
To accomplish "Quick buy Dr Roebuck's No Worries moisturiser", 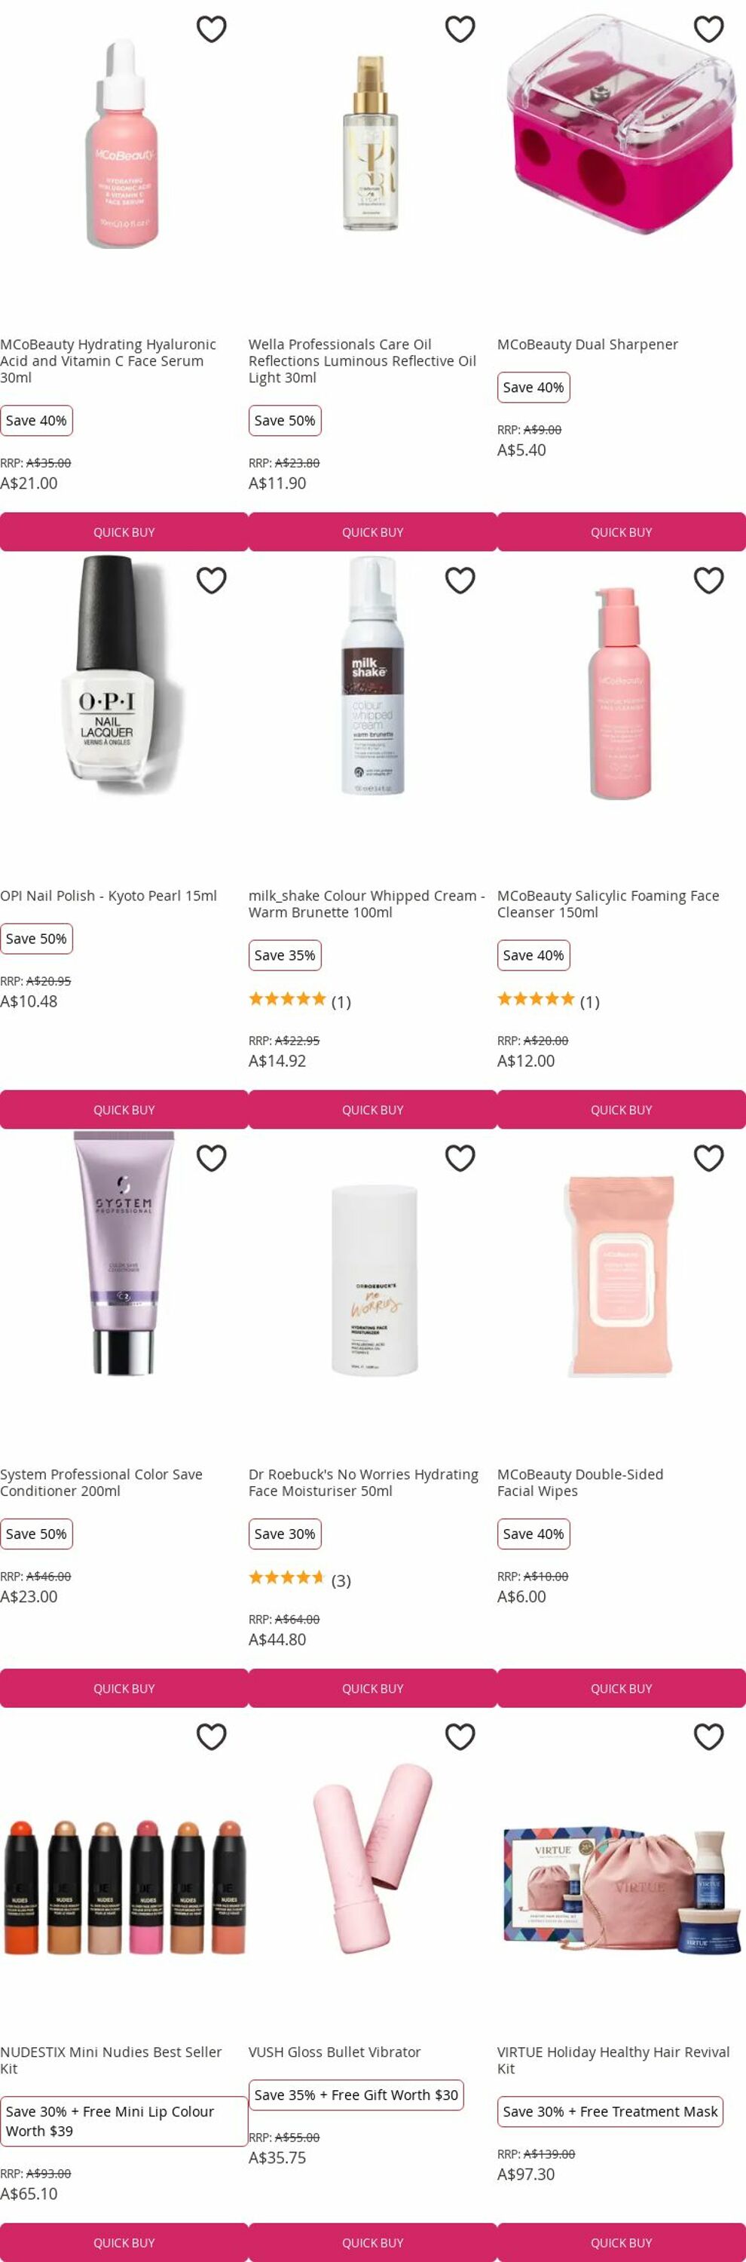I will (373, 1689).
